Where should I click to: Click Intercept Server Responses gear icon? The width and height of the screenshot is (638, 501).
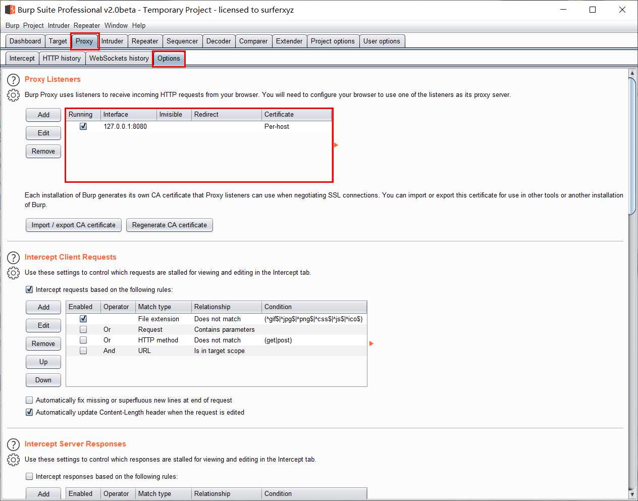click(x=13, y=460)
